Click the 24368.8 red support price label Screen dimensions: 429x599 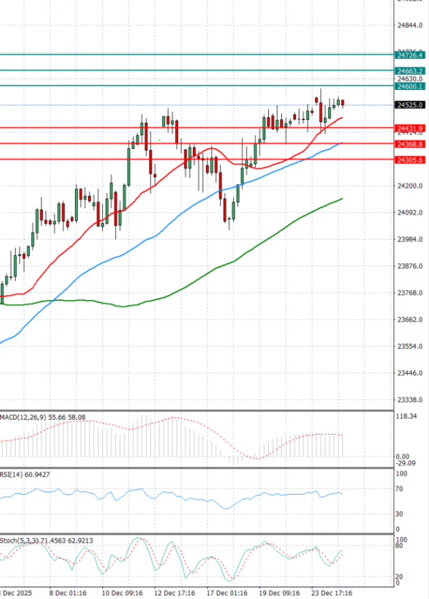coord(410,144)
